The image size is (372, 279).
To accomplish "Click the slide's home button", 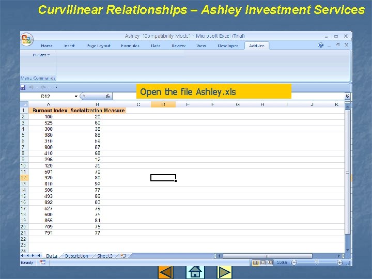I will point(195,272).
